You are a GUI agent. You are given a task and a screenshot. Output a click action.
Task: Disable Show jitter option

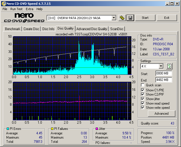pyautogui.click(x=143, y=99)
